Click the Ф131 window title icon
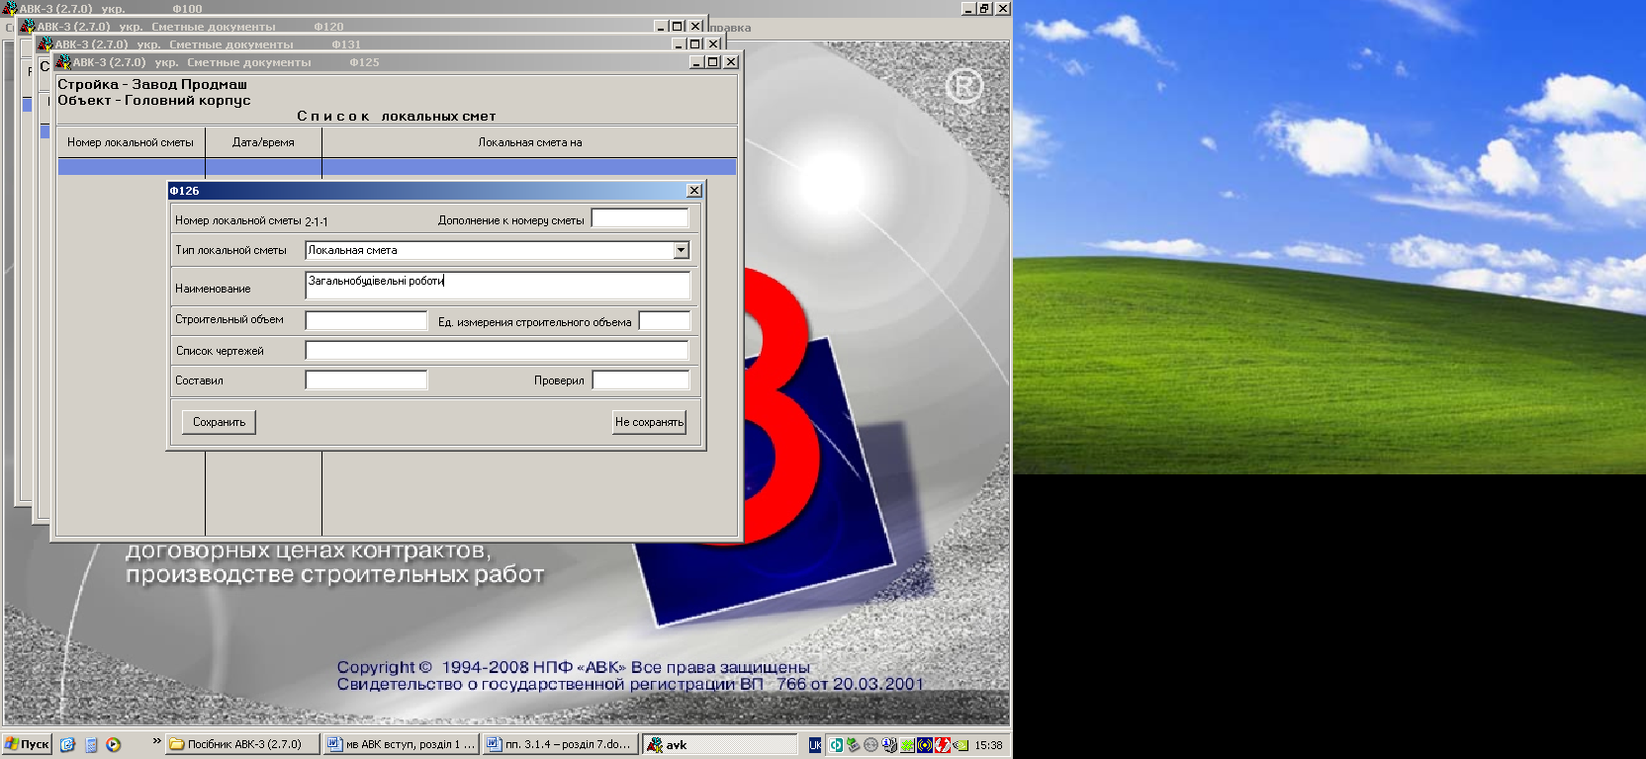Image resolution: width=1646 pixels, height=759 pixels. click(x=46, y=43)
